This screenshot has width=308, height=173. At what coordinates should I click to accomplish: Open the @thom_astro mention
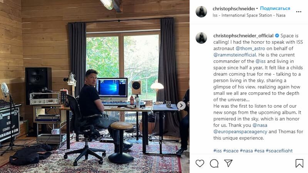click(x=250, y=48)
